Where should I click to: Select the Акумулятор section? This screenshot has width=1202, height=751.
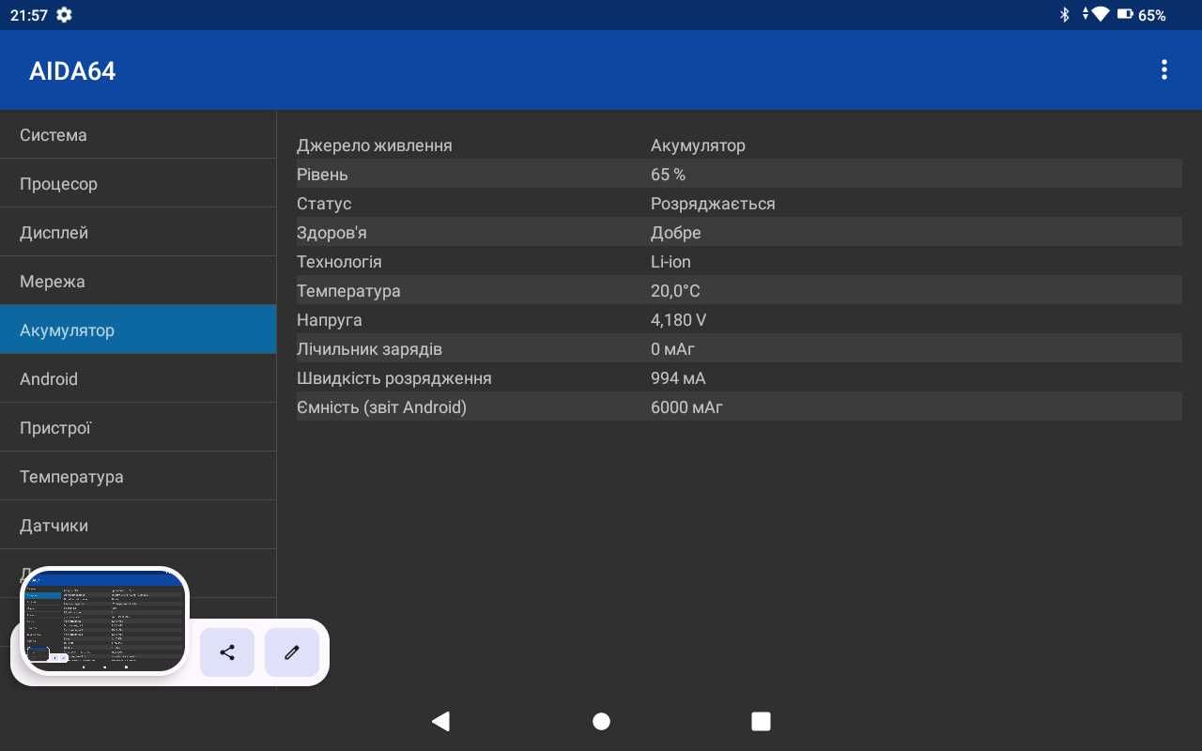tap(138, 330)
